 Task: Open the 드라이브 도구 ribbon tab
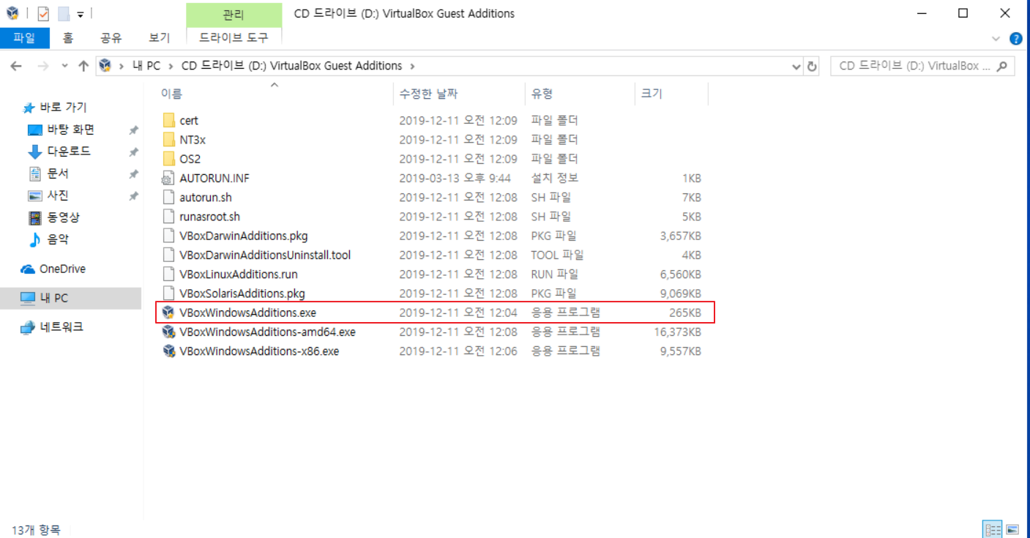[234, 38]
